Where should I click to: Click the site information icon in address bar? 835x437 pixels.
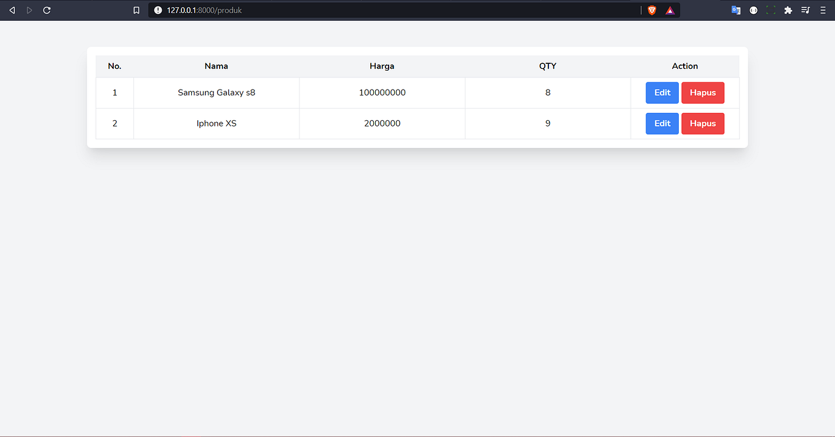158,10
